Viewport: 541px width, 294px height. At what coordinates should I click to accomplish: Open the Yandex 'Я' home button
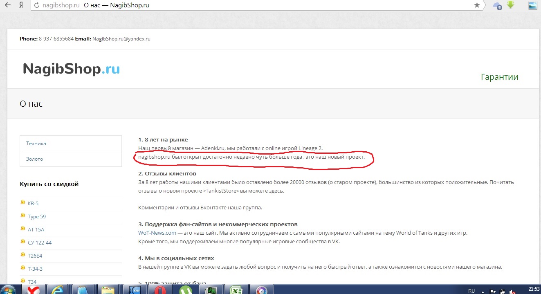coord(21,5)
